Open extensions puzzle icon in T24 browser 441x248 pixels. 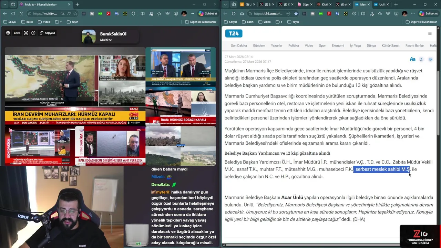coord(354,13)
